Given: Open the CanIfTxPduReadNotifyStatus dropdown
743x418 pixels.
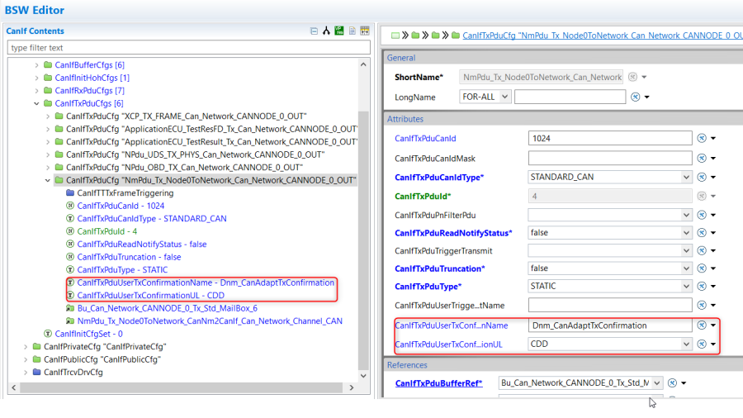Looking at the screenshot, I should [x=686, y=233].
